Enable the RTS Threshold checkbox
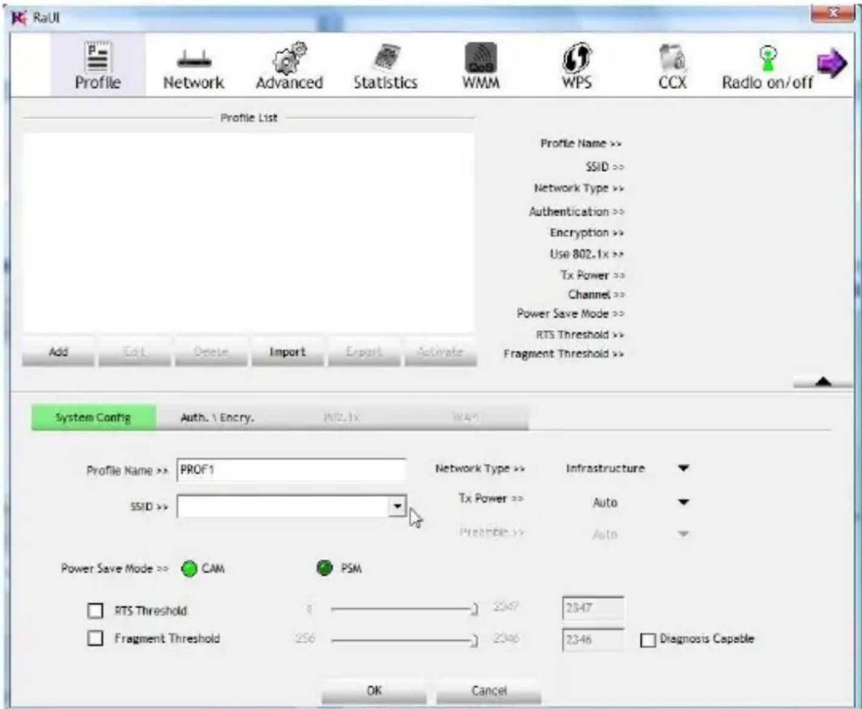The height and width of the screenshot is (709, 862). pos(96,610)
